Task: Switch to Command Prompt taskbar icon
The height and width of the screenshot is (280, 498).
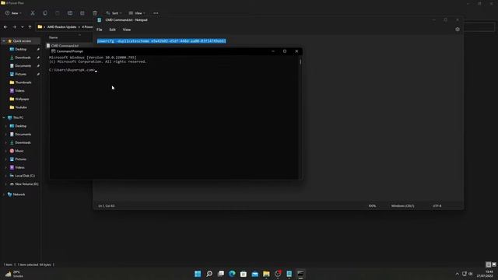Action: point(300,274)
